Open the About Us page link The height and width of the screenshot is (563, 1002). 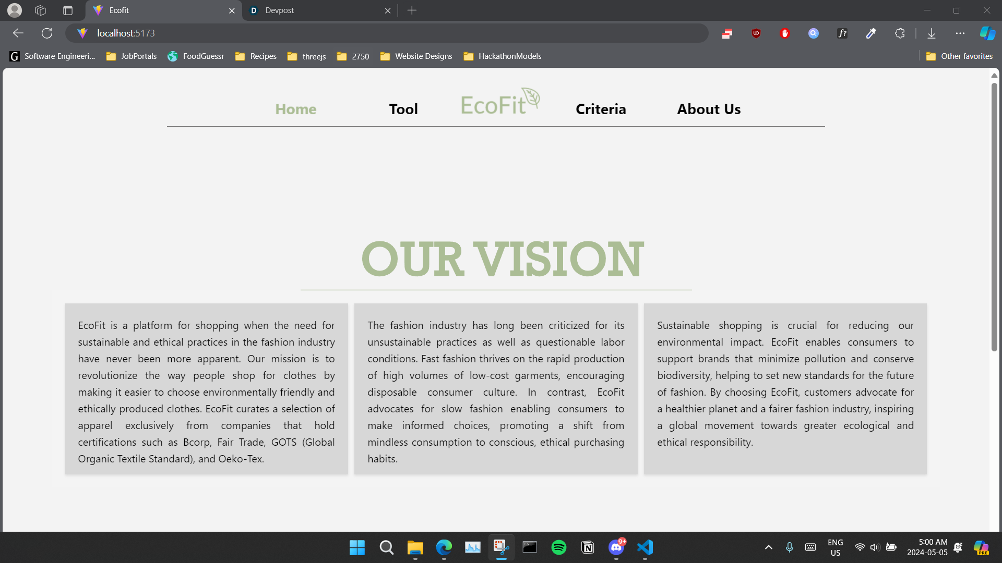(x=709, y=109)
